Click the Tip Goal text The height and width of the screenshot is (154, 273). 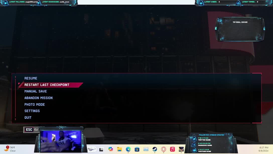pyautogui.click(x=240, y=22)
